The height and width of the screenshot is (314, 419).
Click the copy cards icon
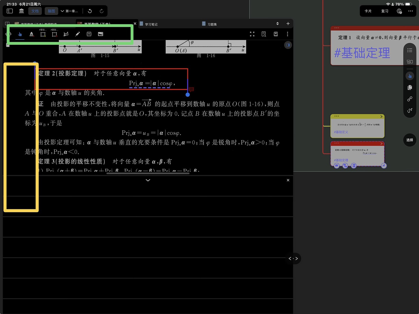coord(410,88)
